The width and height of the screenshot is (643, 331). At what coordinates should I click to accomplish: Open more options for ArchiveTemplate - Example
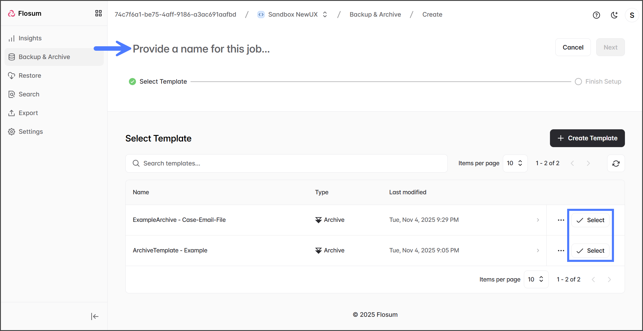click(x=561, y=251)
